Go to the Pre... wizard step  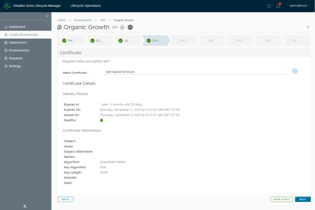click(268, 41)
